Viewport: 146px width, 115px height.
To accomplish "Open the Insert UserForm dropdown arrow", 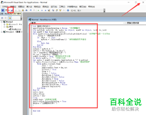I will coord(9,10).
